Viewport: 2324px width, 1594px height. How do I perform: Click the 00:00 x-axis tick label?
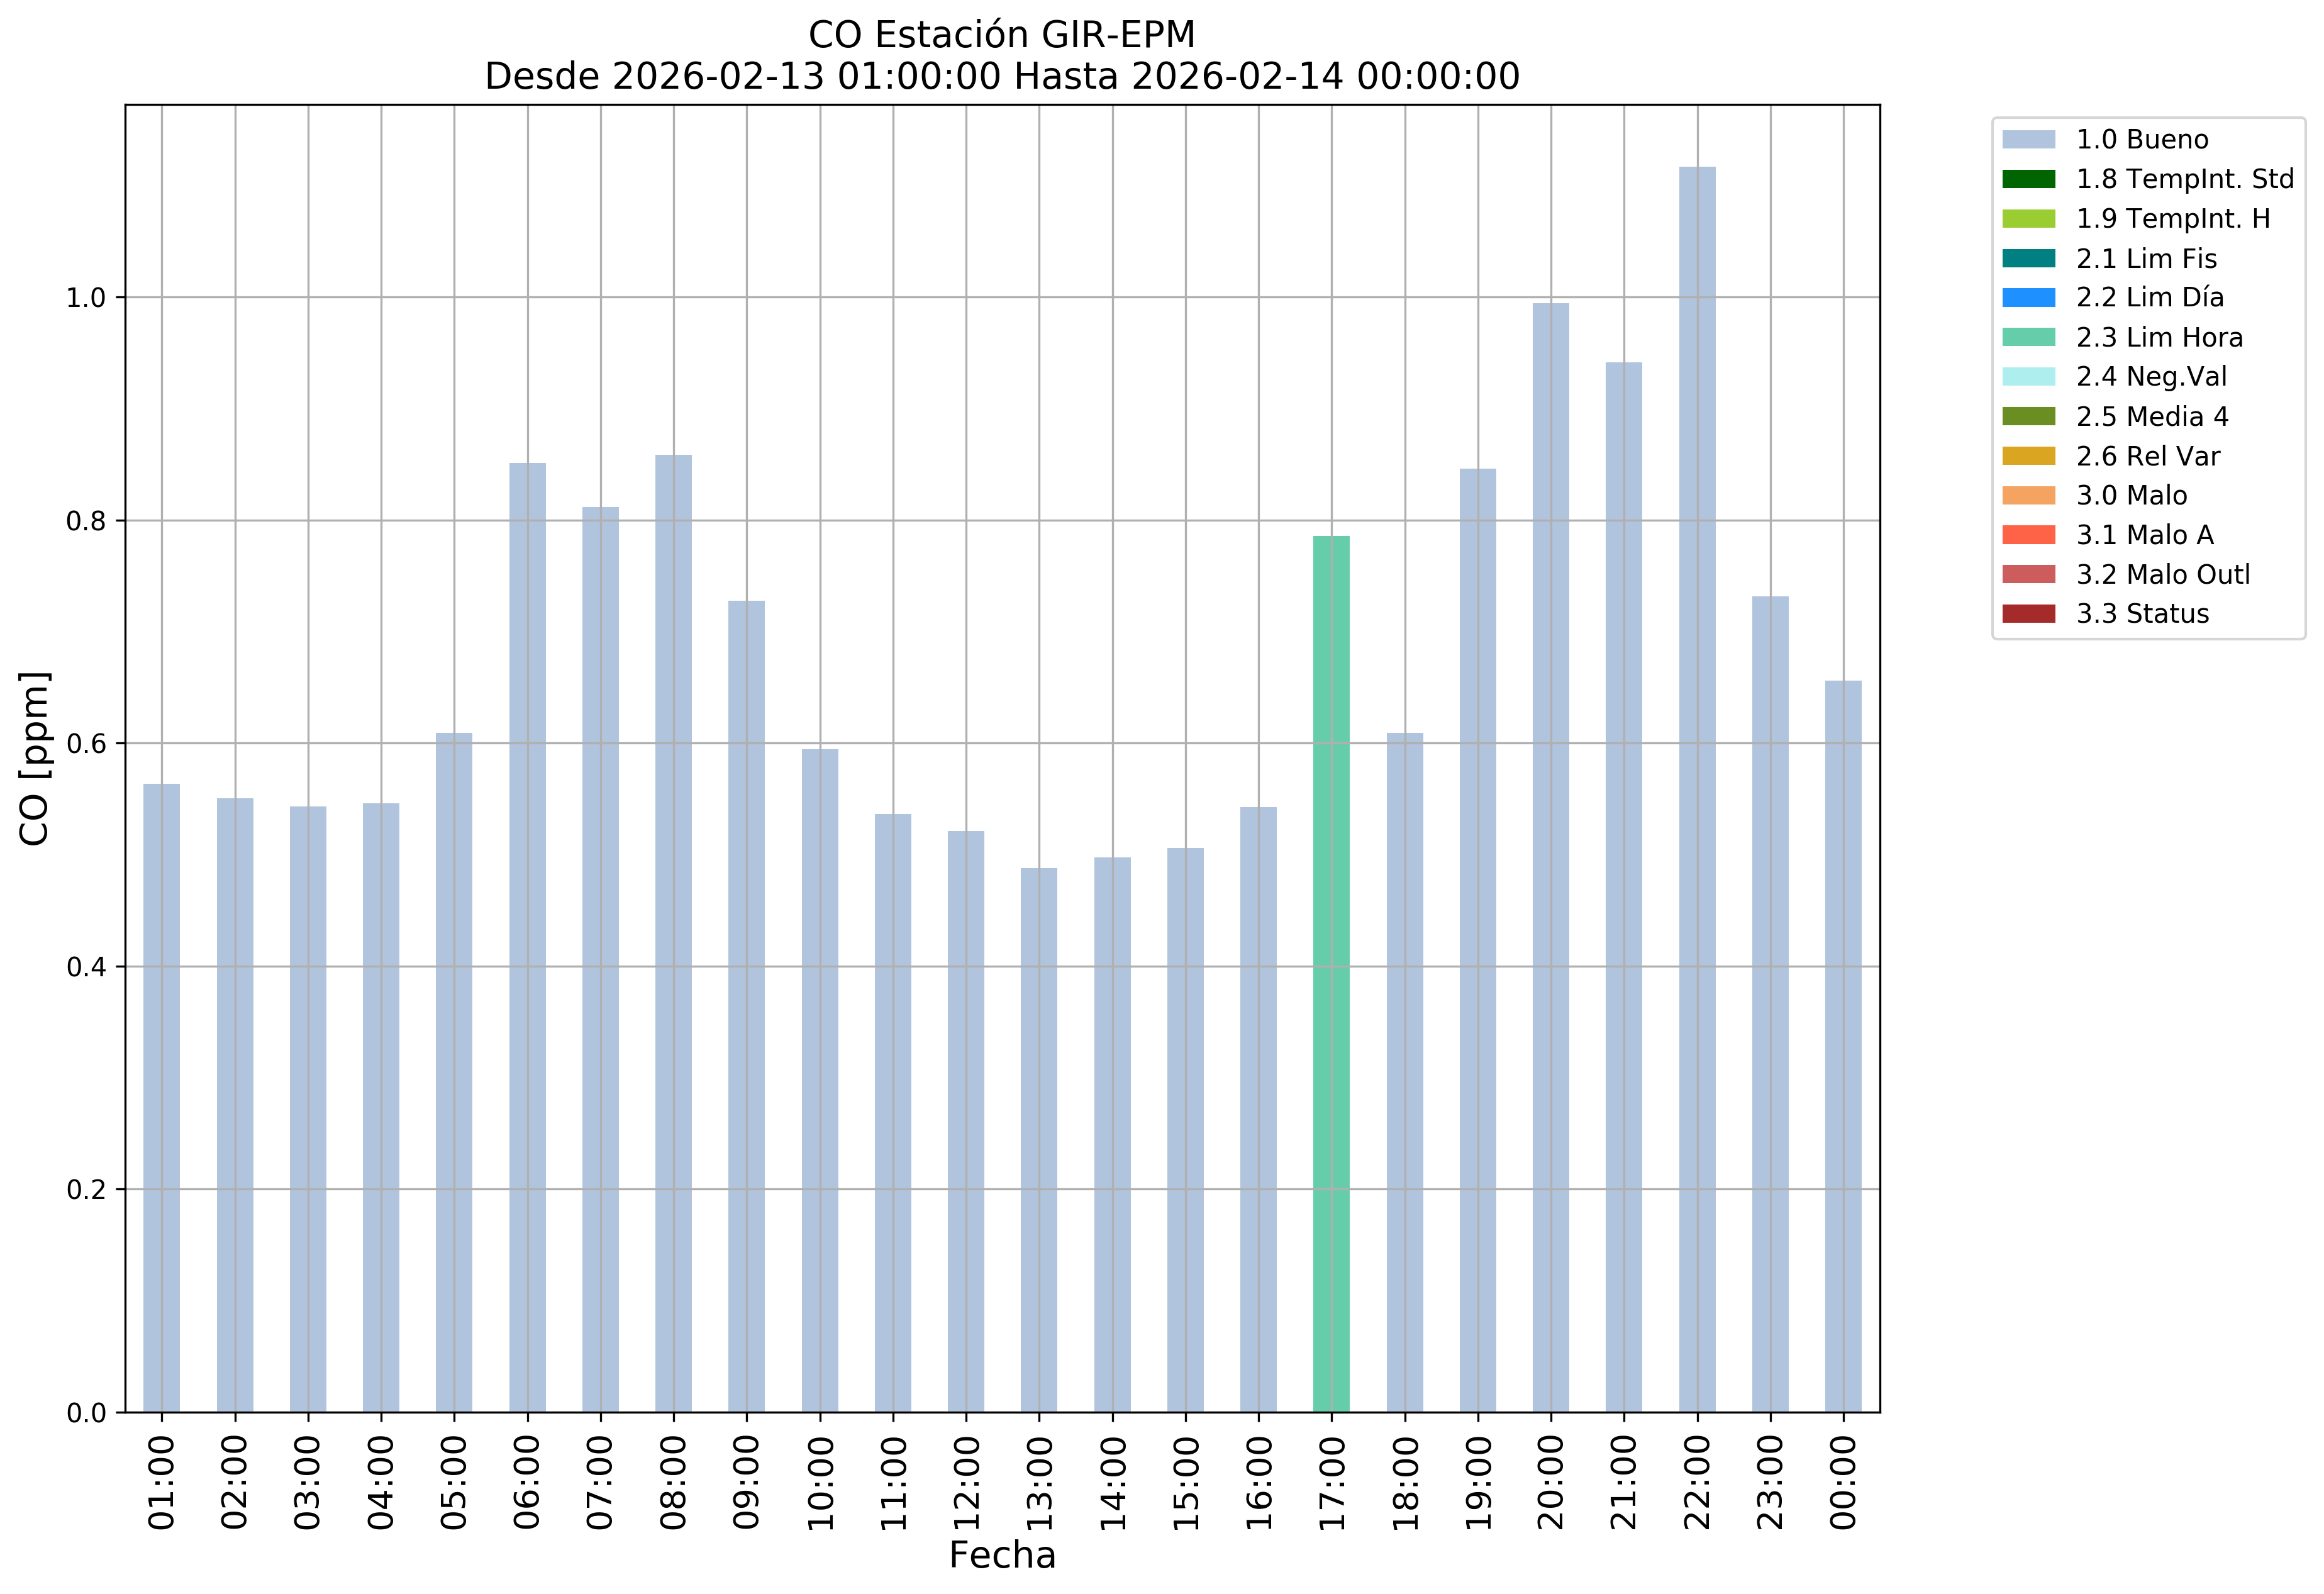(1843, 1482)
